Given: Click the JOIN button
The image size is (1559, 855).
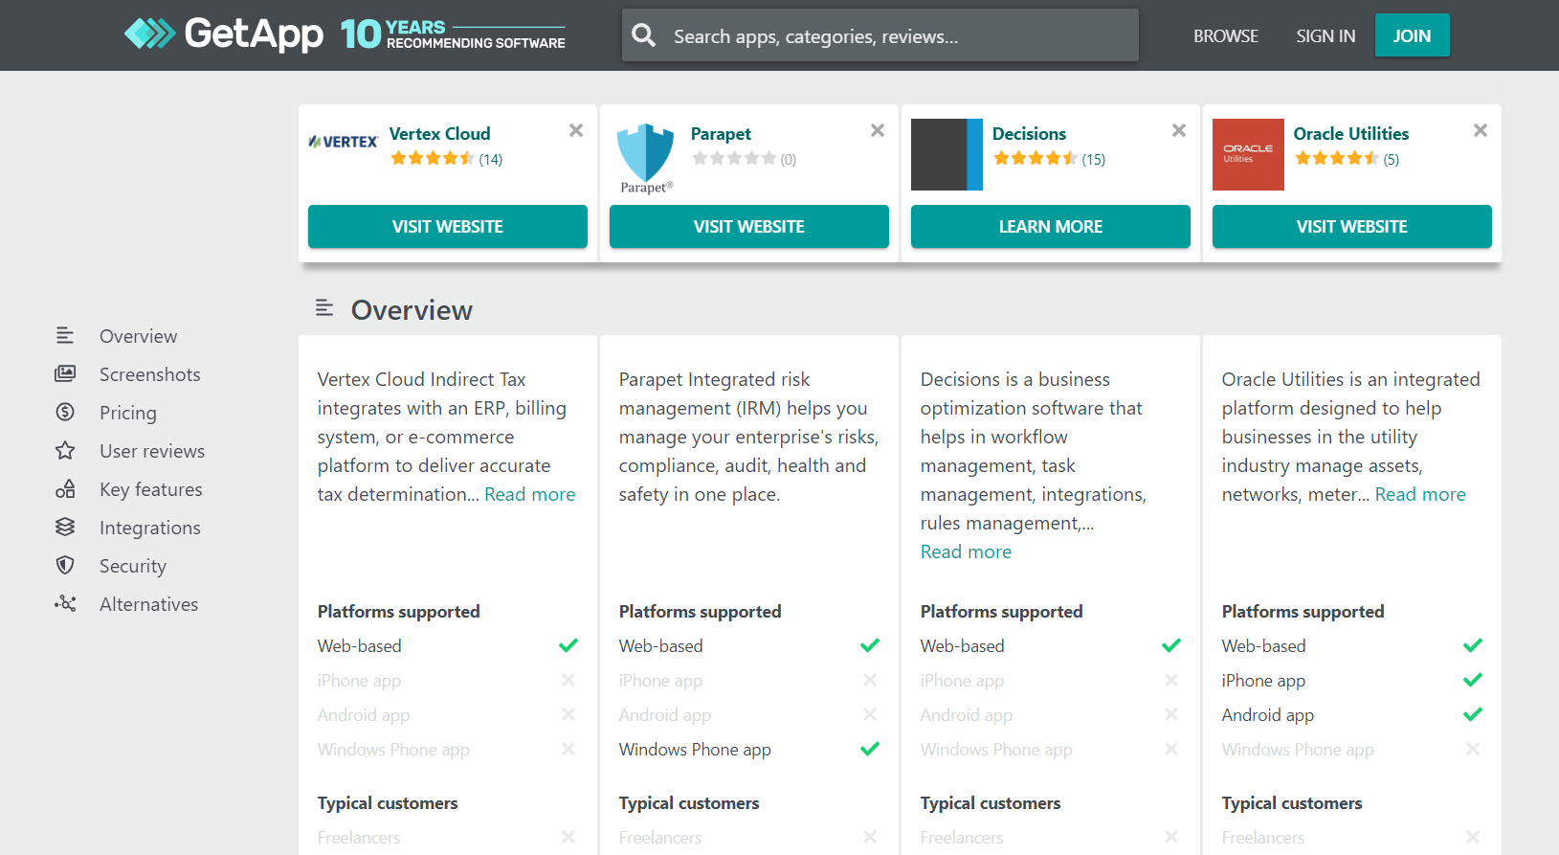Looking at the screenshot, I should pyautogui.click(x=1412, y=35).
